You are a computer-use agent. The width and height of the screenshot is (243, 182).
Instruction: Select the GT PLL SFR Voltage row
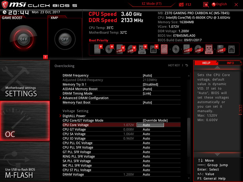point(122,152)
